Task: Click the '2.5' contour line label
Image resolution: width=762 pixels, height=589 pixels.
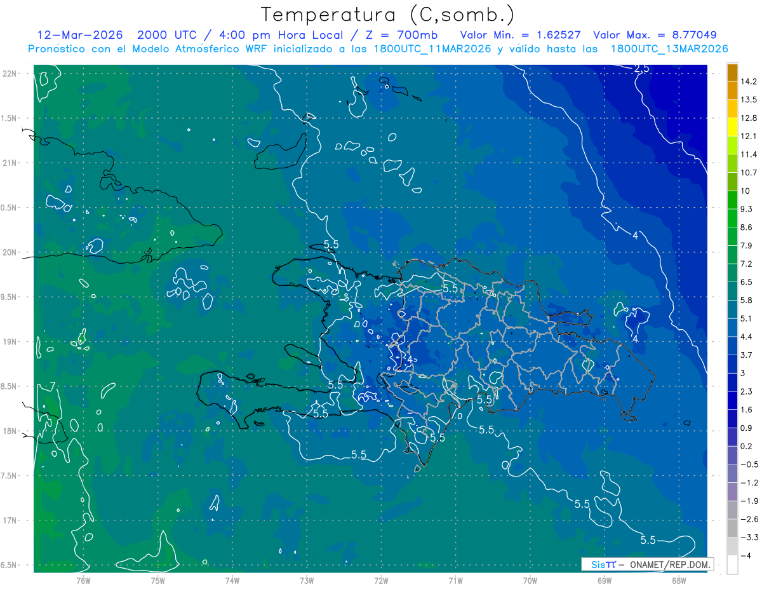Action: click(642, 69)
